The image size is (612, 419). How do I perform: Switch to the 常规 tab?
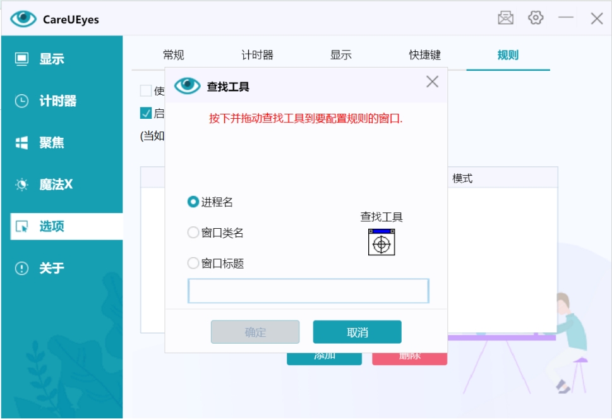[x=173, y=55]
